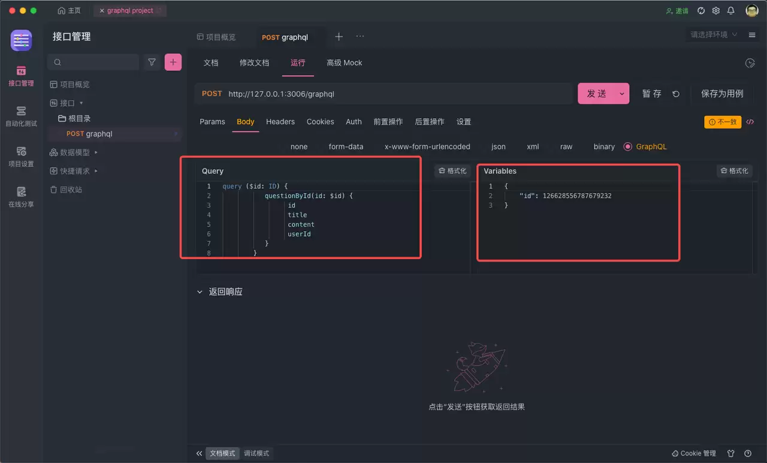The width and height of the screenshot is (767, 463).
Task: Click the 暂存 button
Action: 652,94
